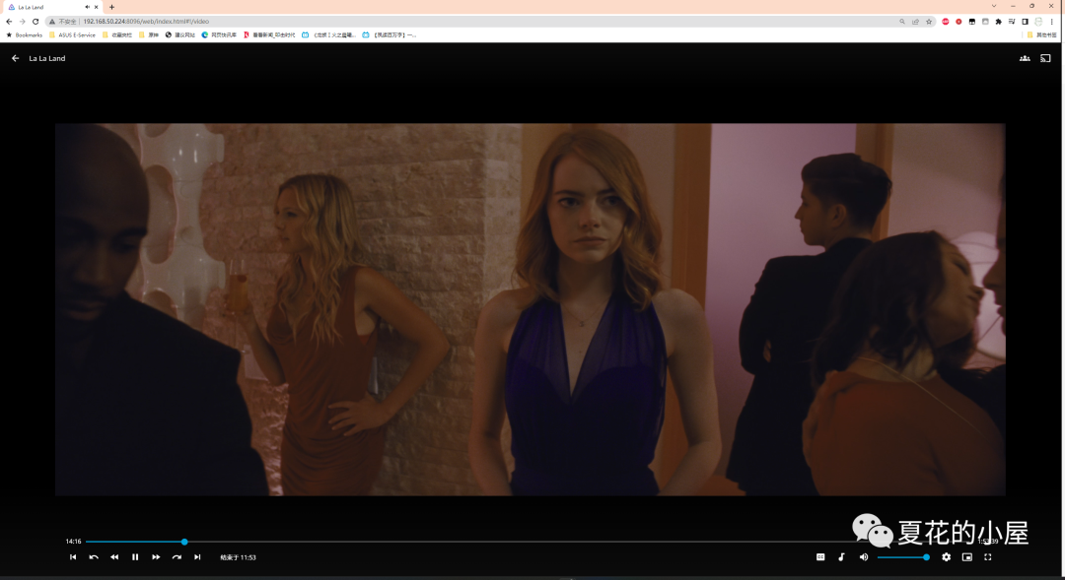Viewport: 1065px width, 580px height.
Task: Skip to previous track button
Action: point(73,557)
